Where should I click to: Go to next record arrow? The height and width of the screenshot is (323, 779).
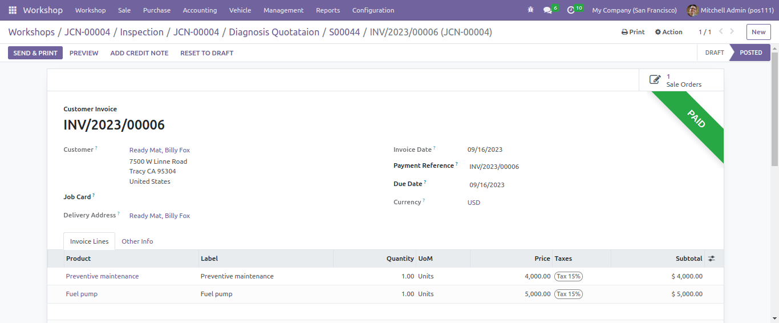(x=732, y=32)
